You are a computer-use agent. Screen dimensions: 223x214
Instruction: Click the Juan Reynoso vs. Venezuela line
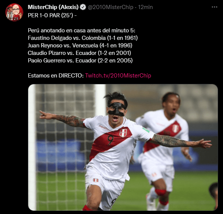pyautogui.click(x=80, y=46)
